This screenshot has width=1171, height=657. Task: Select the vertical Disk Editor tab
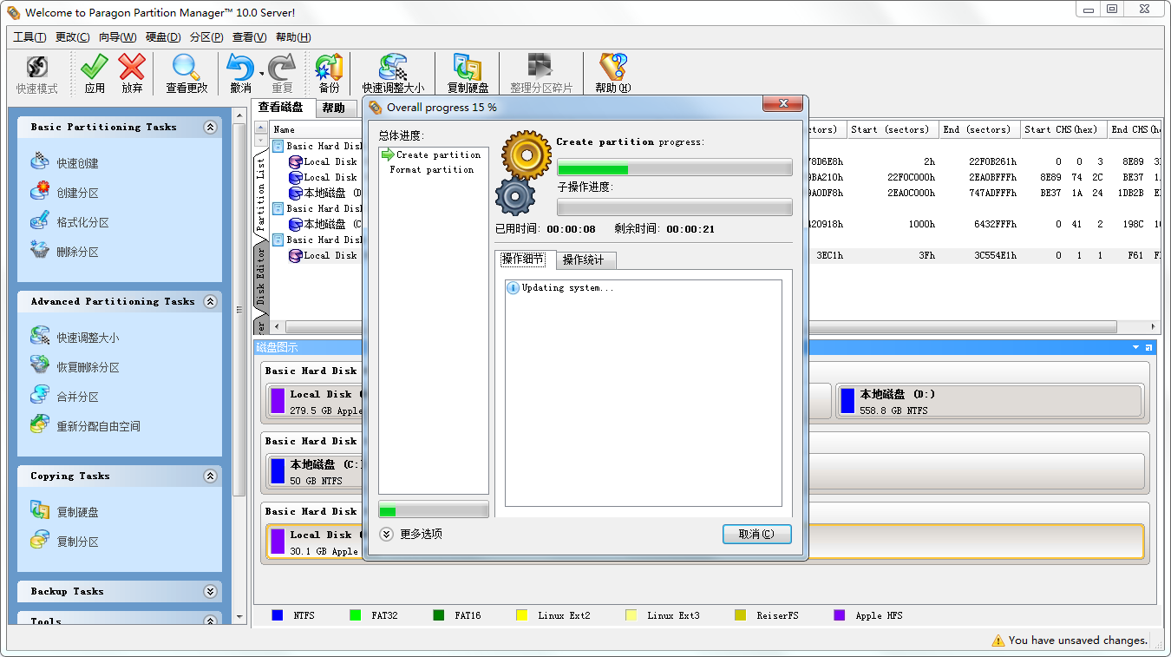click(x=261, y=276)
